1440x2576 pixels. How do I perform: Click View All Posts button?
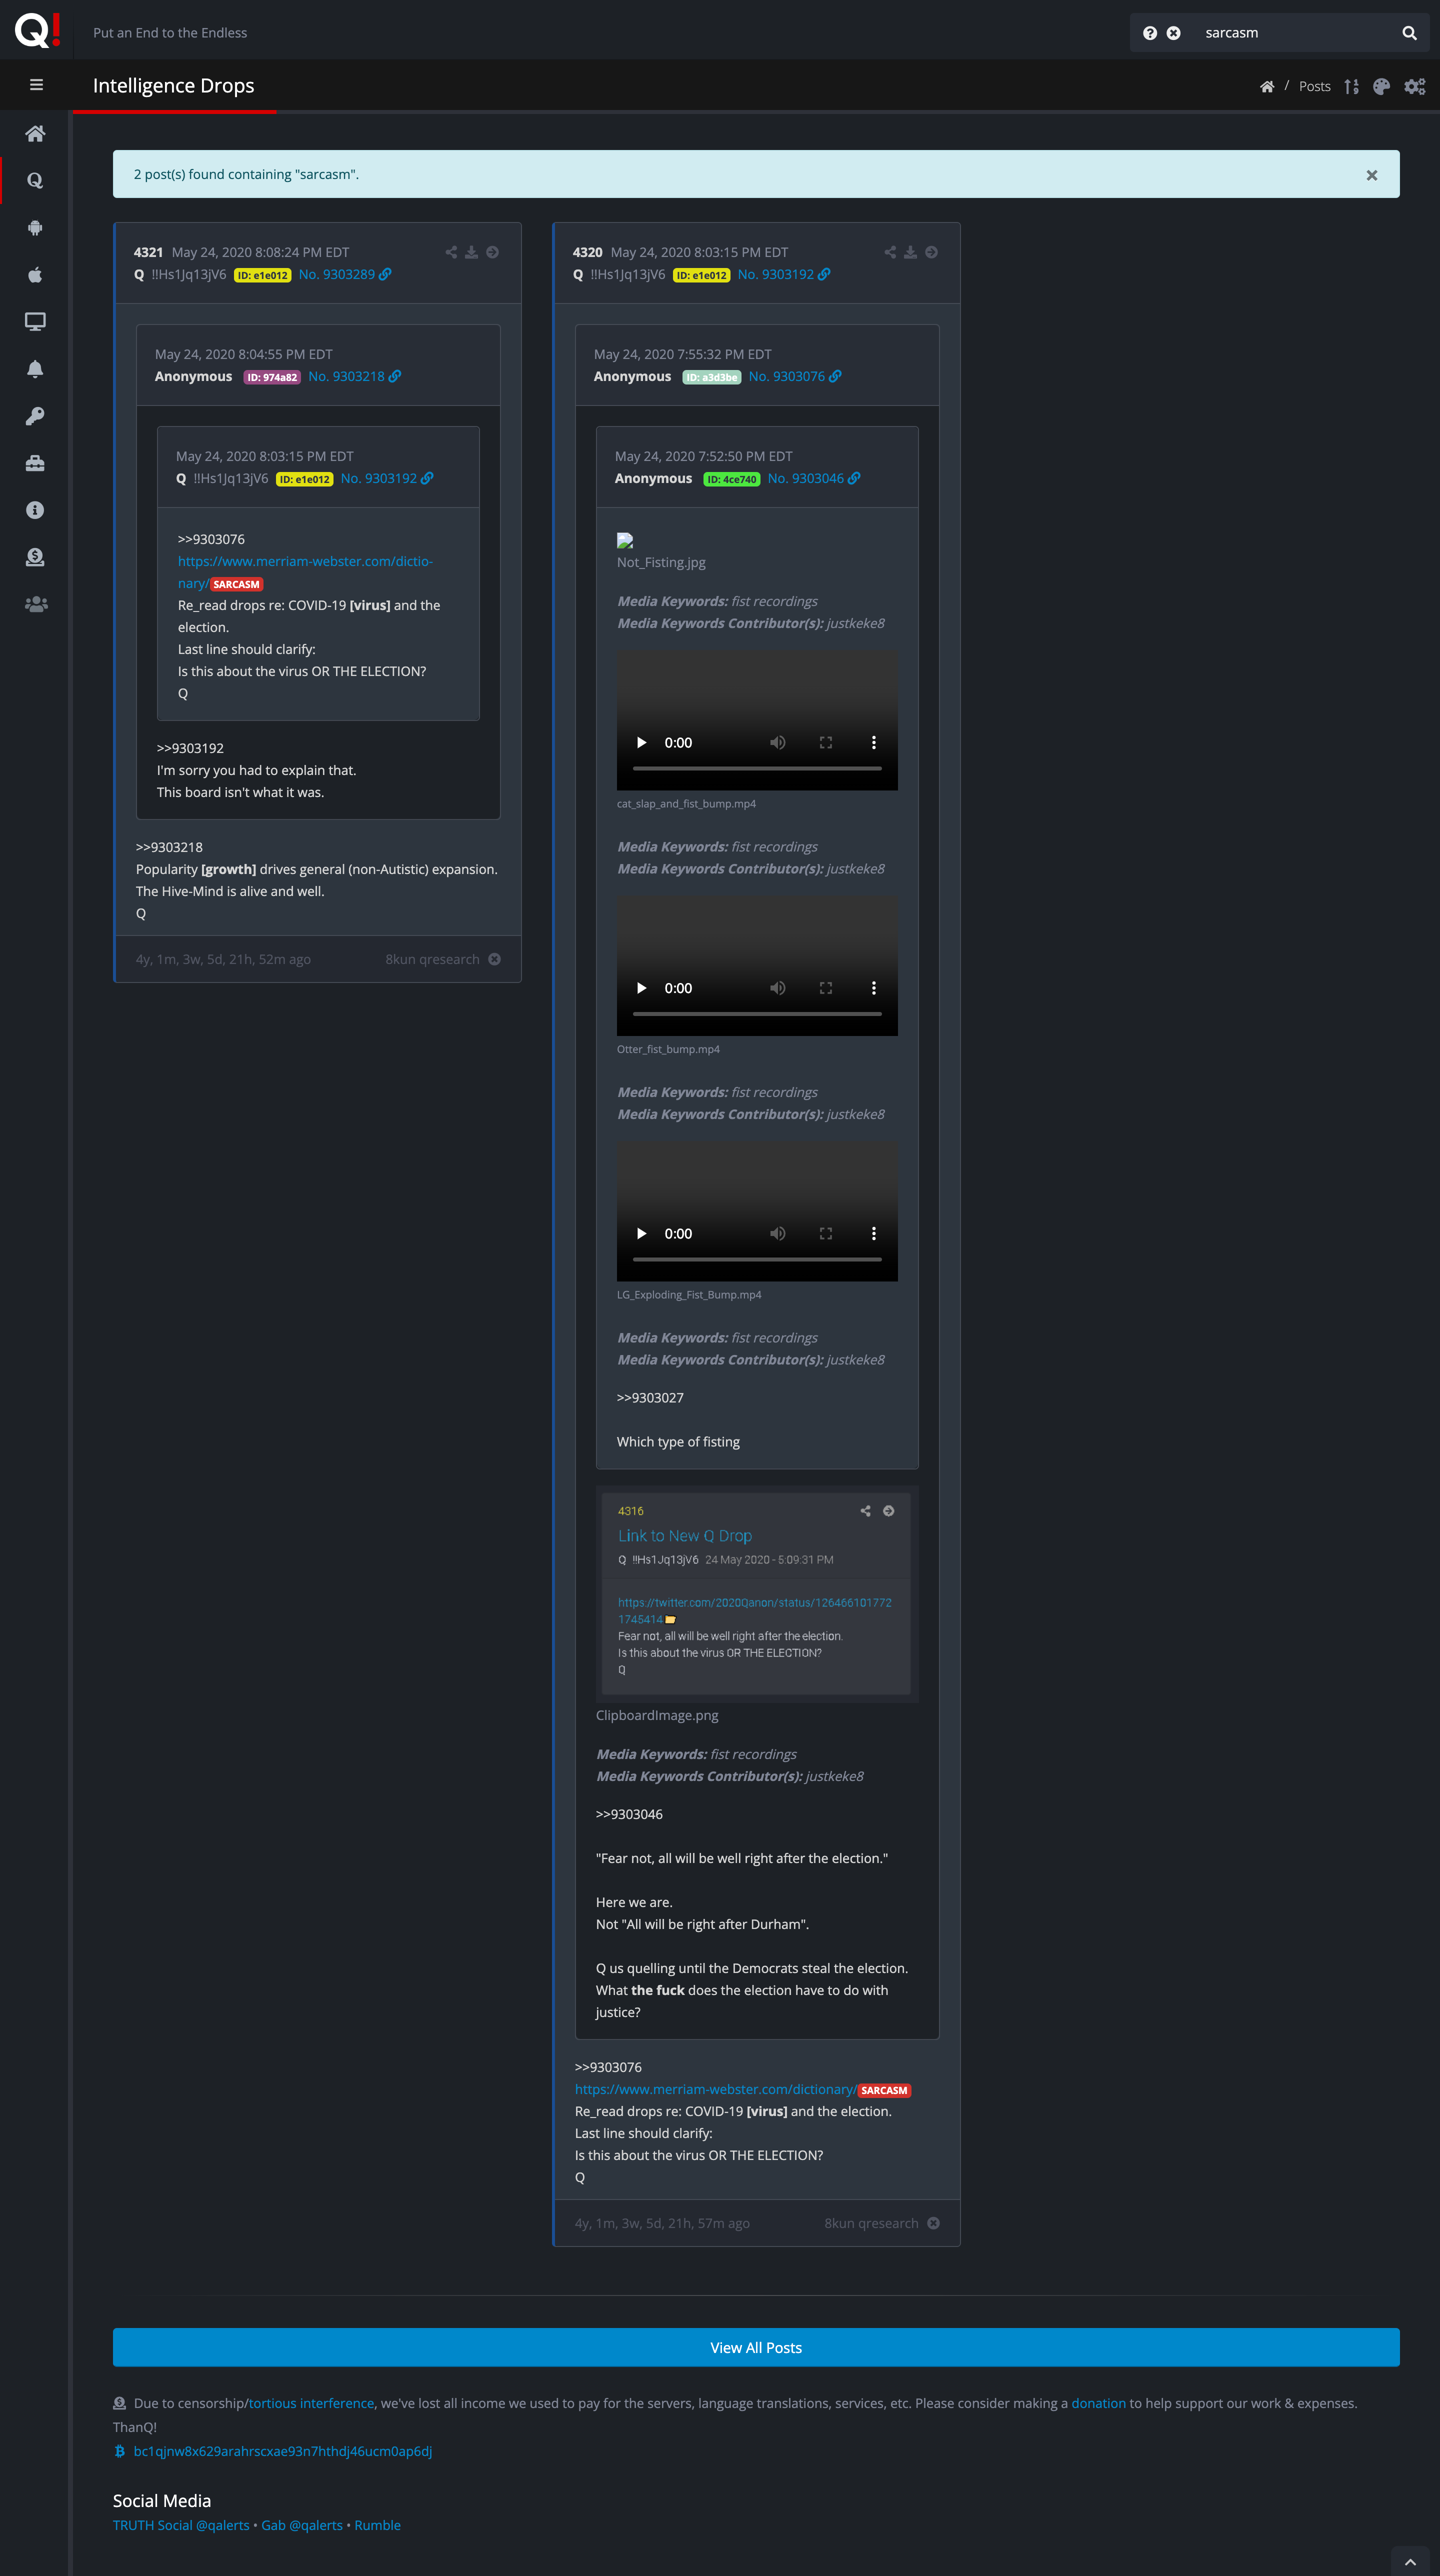pos(756,2347)
